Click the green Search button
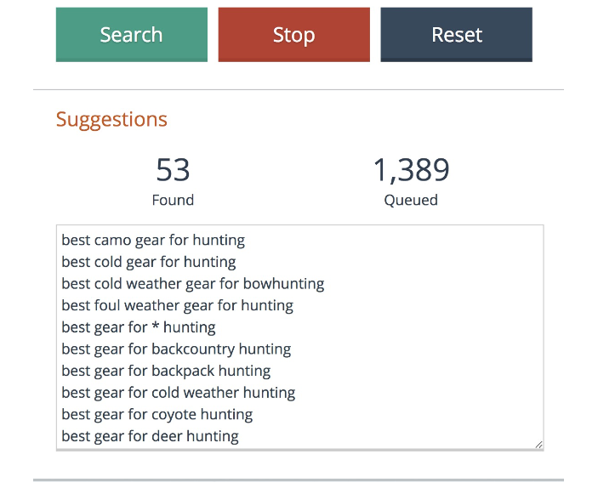Image resolution: width=598 pixels, height=494 pixels. tap(131, 35)
